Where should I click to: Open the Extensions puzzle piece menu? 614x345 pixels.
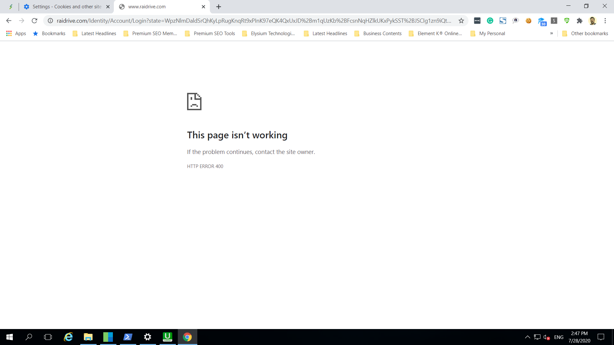click(579, 21)
